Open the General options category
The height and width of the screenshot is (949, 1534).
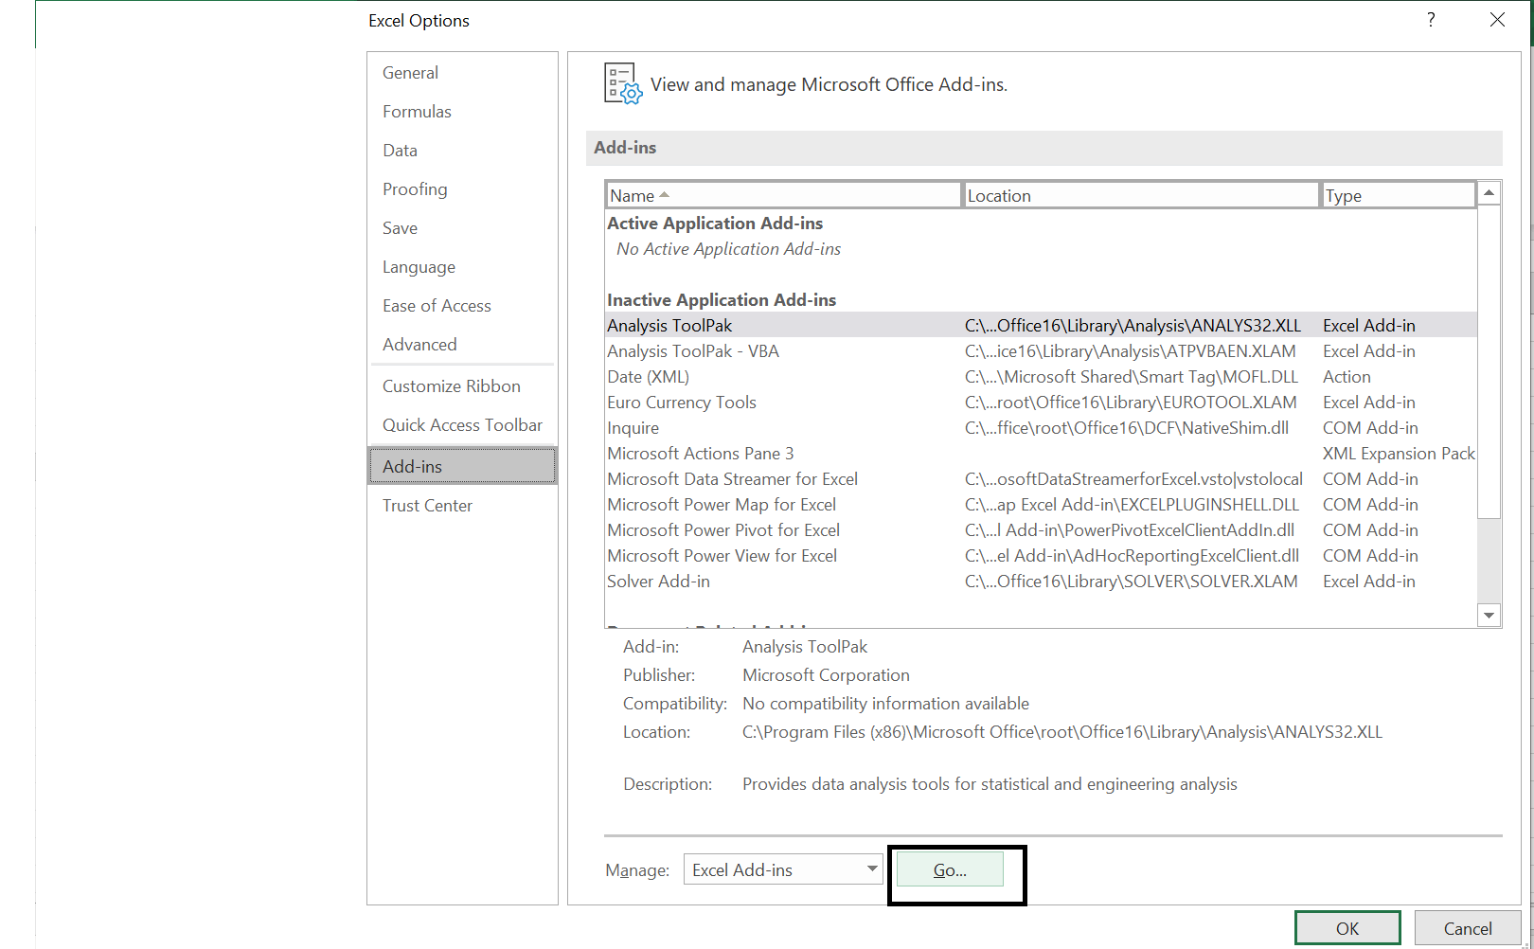pyautogui.click(x=462, y=73)
